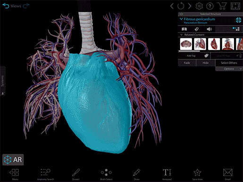The height and width of the screenshot is (182, 243).
Task: Redo the view change
Action: (x=26, y=6)
